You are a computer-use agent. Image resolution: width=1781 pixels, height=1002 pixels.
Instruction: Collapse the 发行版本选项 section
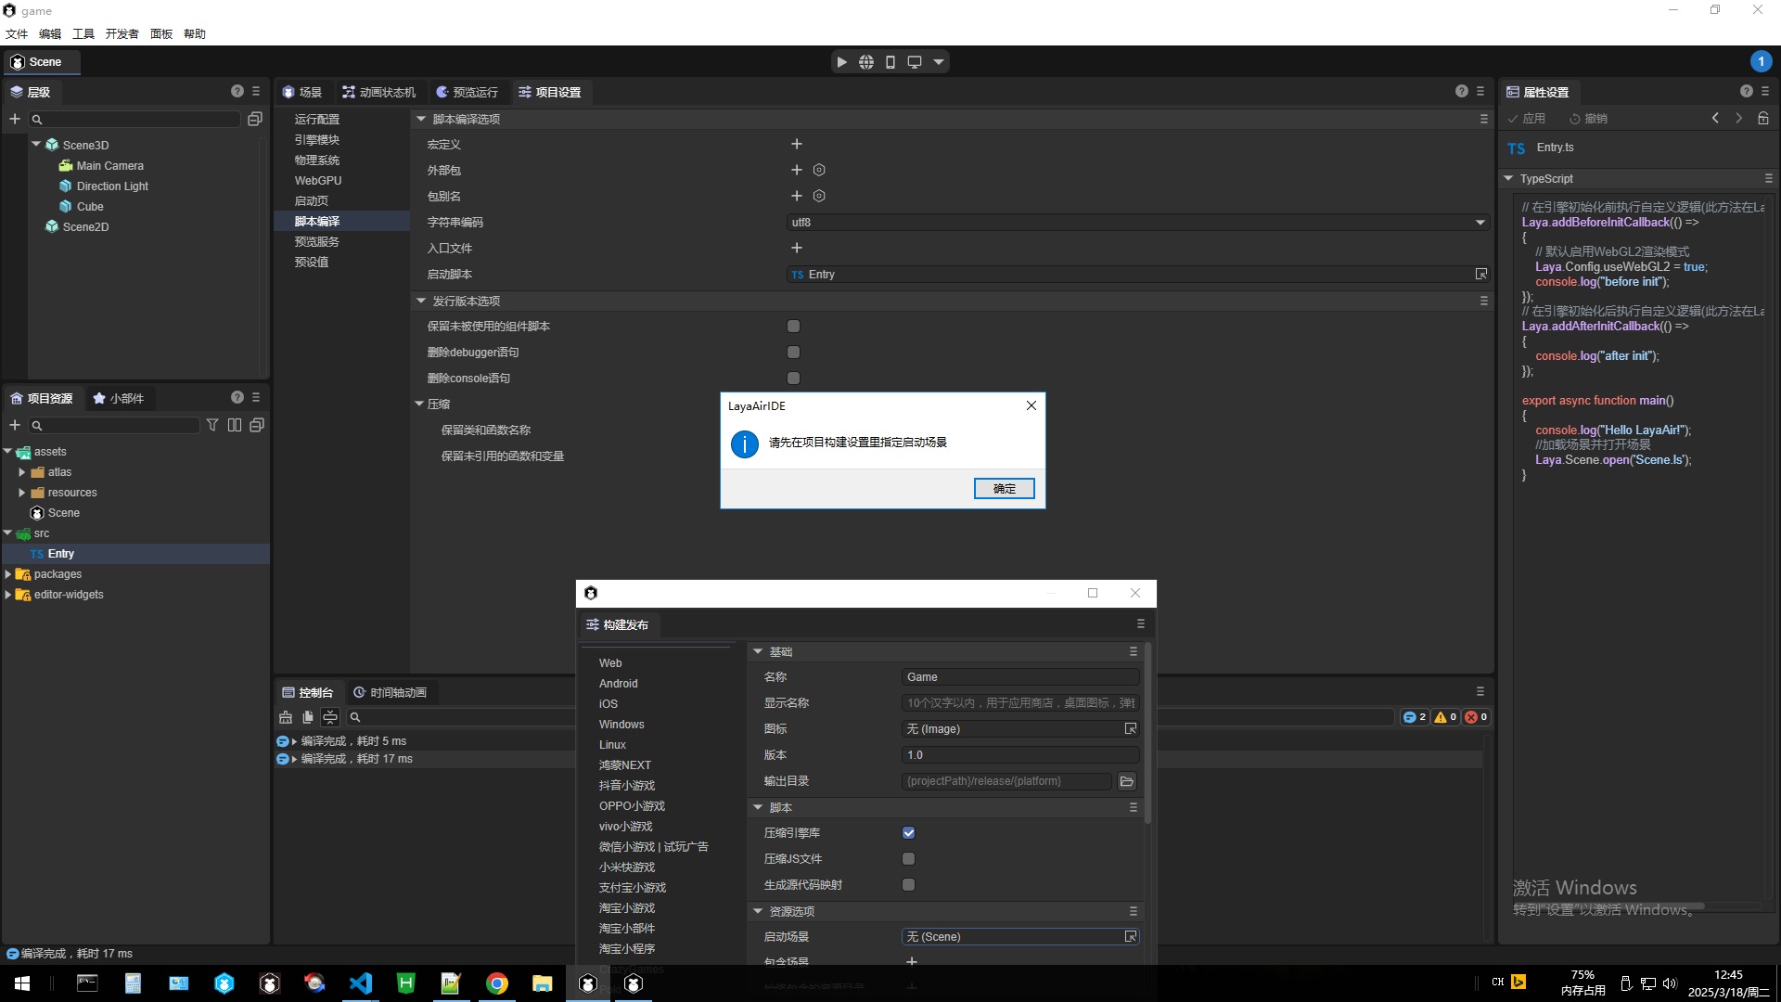421,301
